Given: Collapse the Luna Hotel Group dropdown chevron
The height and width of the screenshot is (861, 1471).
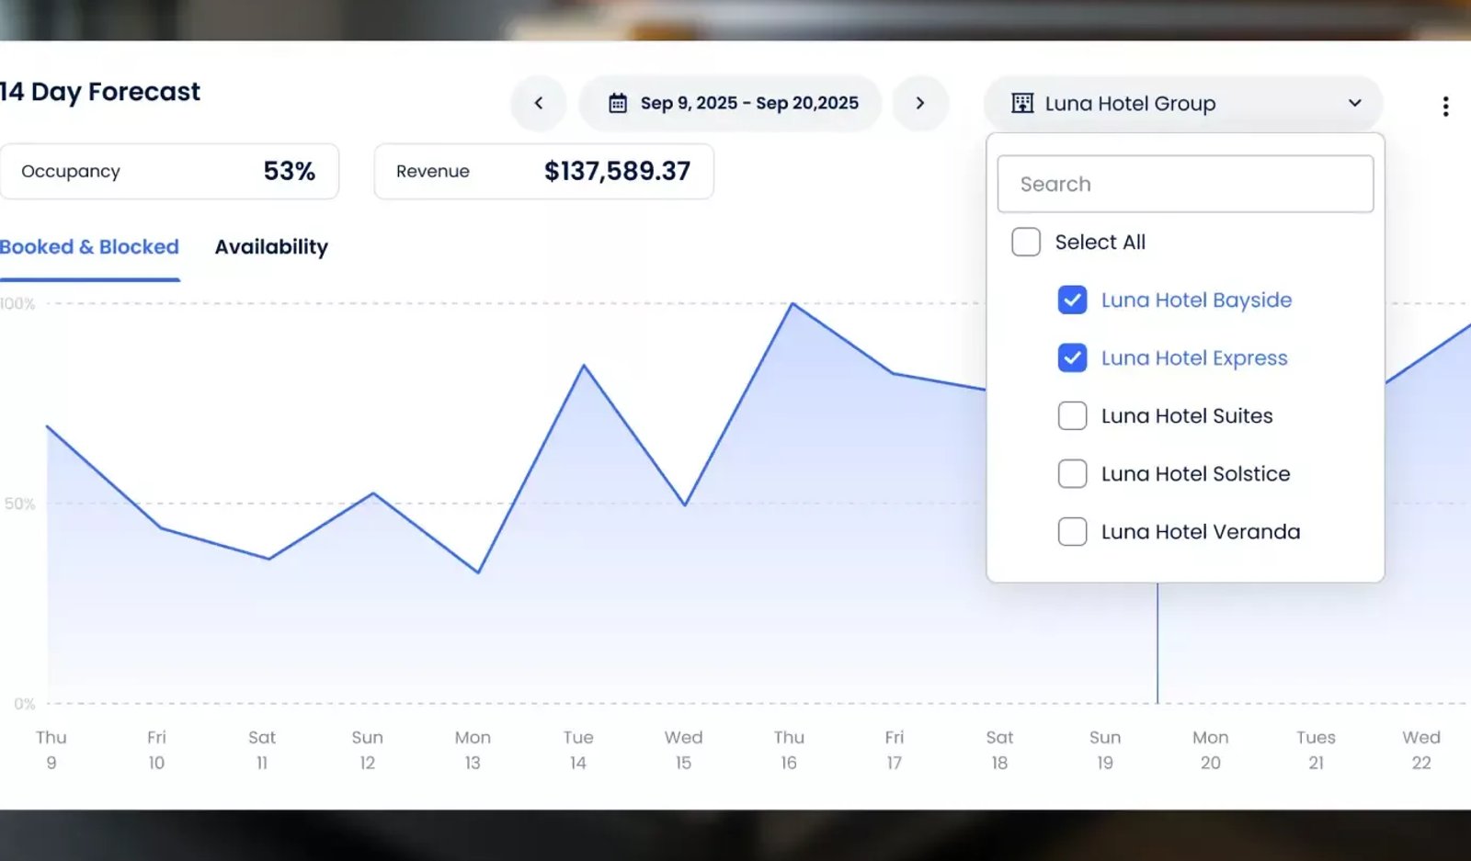Looking at the screenshot, I should (1354, 103).
